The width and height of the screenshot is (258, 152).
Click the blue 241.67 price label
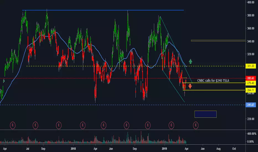(x=251, y=105)
